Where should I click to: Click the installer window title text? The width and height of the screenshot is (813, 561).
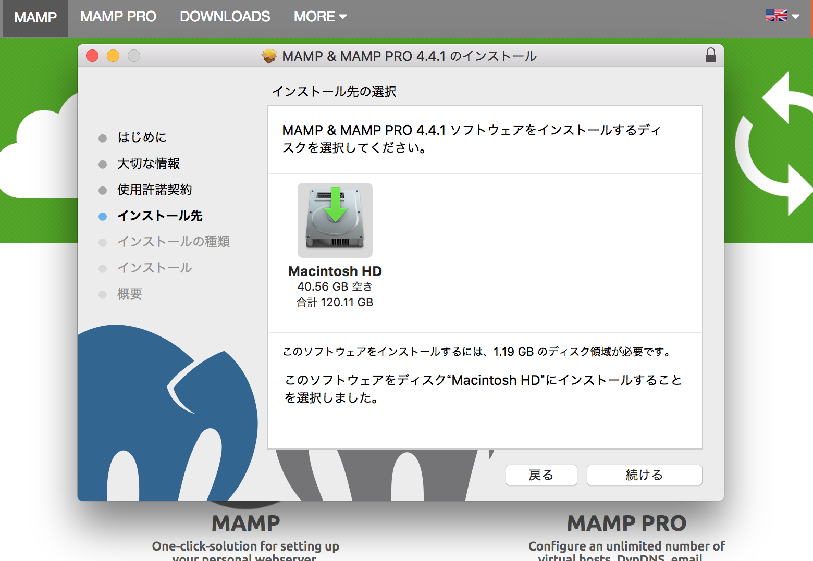point(409,56)
